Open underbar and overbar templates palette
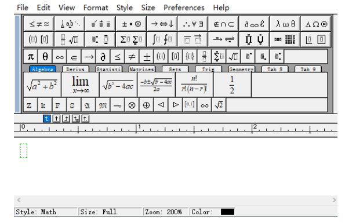This screenshot has height=223, width=356. point(192,39)
